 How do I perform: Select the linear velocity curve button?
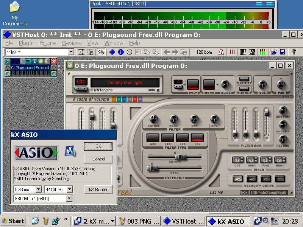click(x=238, y=179)
